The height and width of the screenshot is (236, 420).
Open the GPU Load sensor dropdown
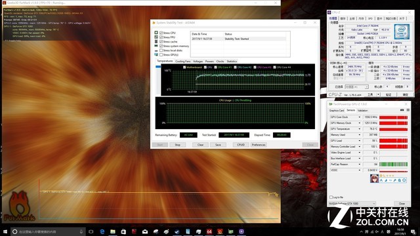(x=359, y=141)
